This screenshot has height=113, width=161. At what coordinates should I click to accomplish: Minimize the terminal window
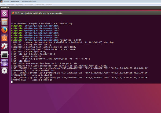click(16, 13)
